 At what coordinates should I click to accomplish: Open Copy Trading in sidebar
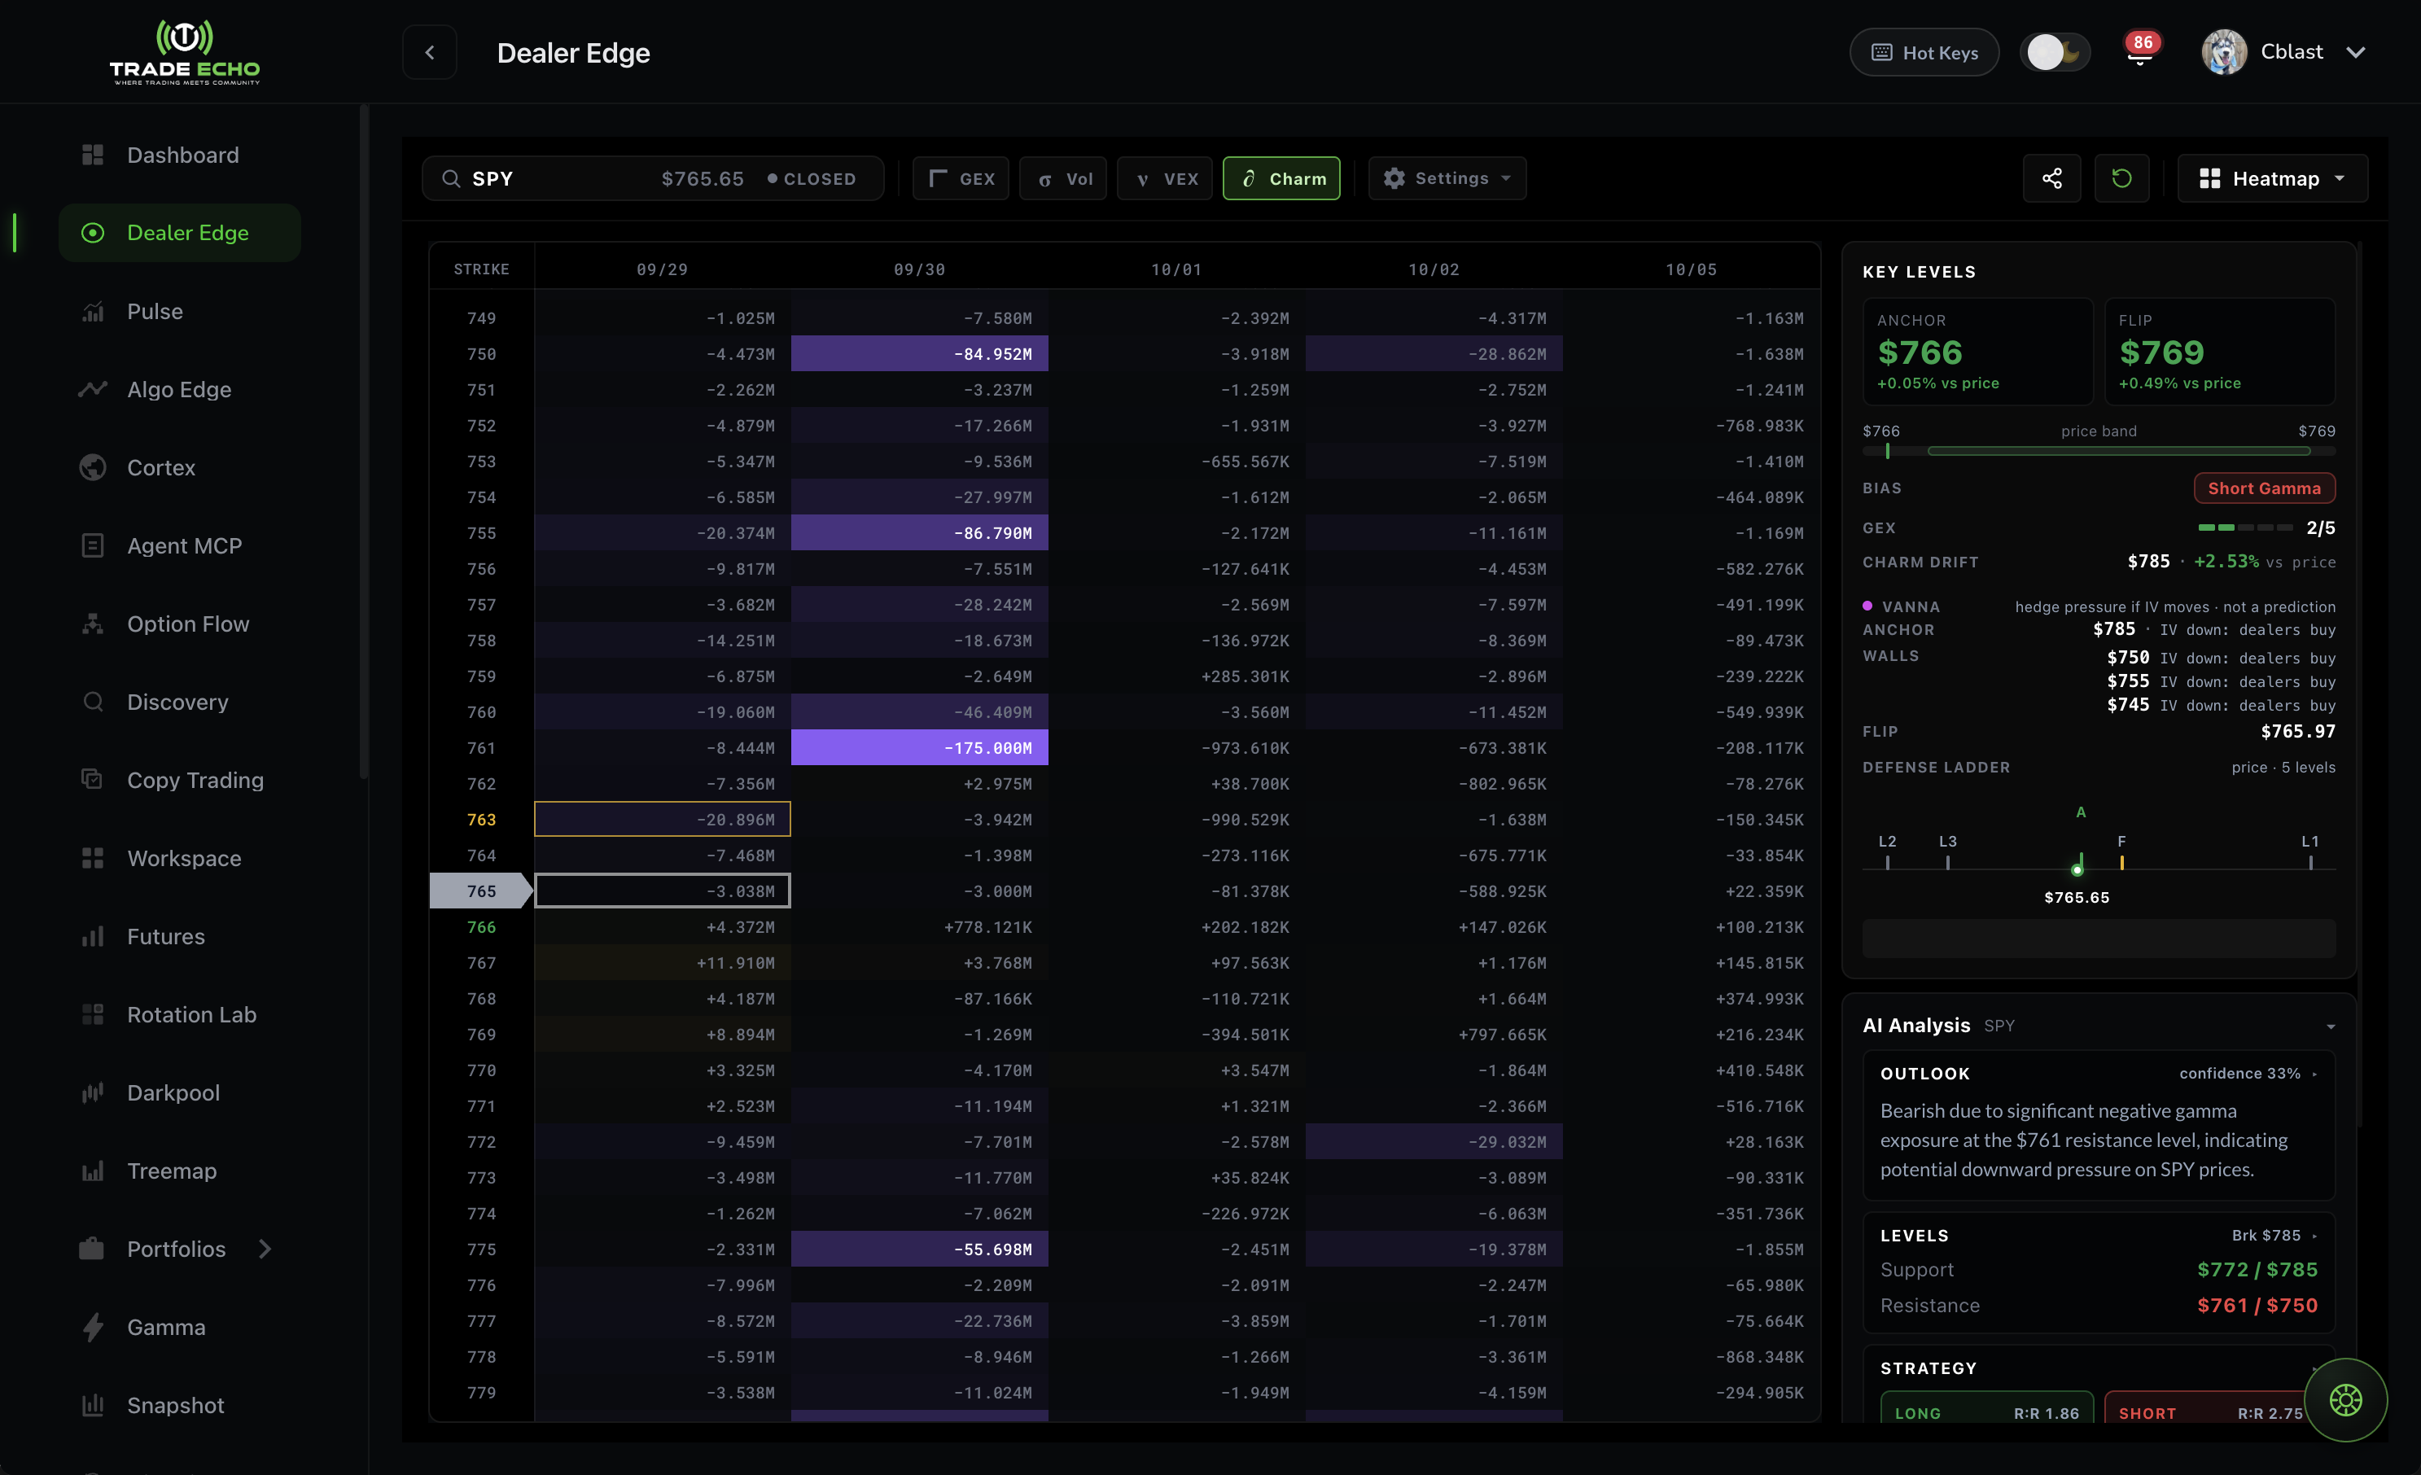pyautogui.click(x=195, y=781)
